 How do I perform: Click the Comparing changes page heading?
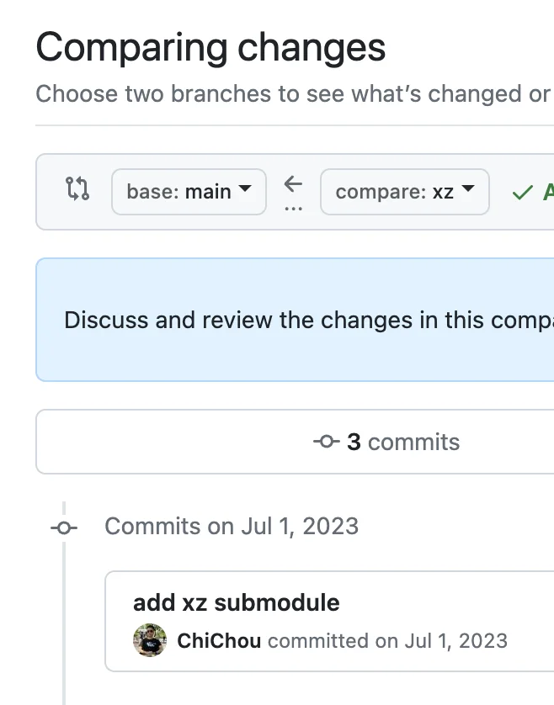click(210, 48)
